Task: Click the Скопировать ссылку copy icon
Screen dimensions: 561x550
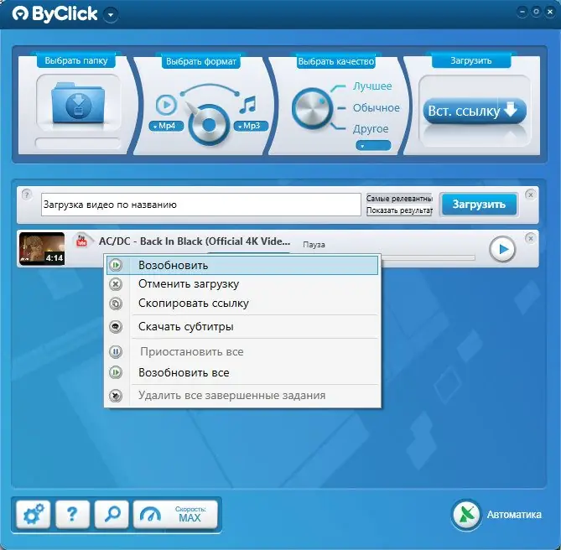Action: (116, 304)
